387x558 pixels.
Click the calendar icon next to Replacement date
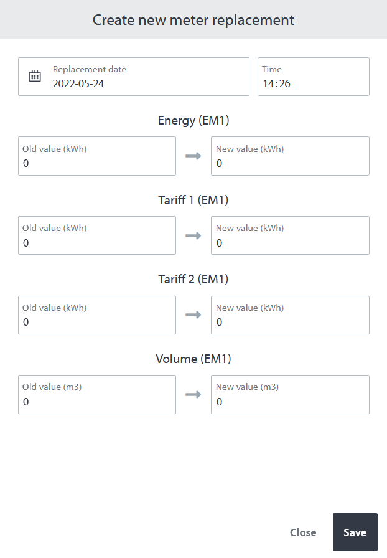[35, 76]
